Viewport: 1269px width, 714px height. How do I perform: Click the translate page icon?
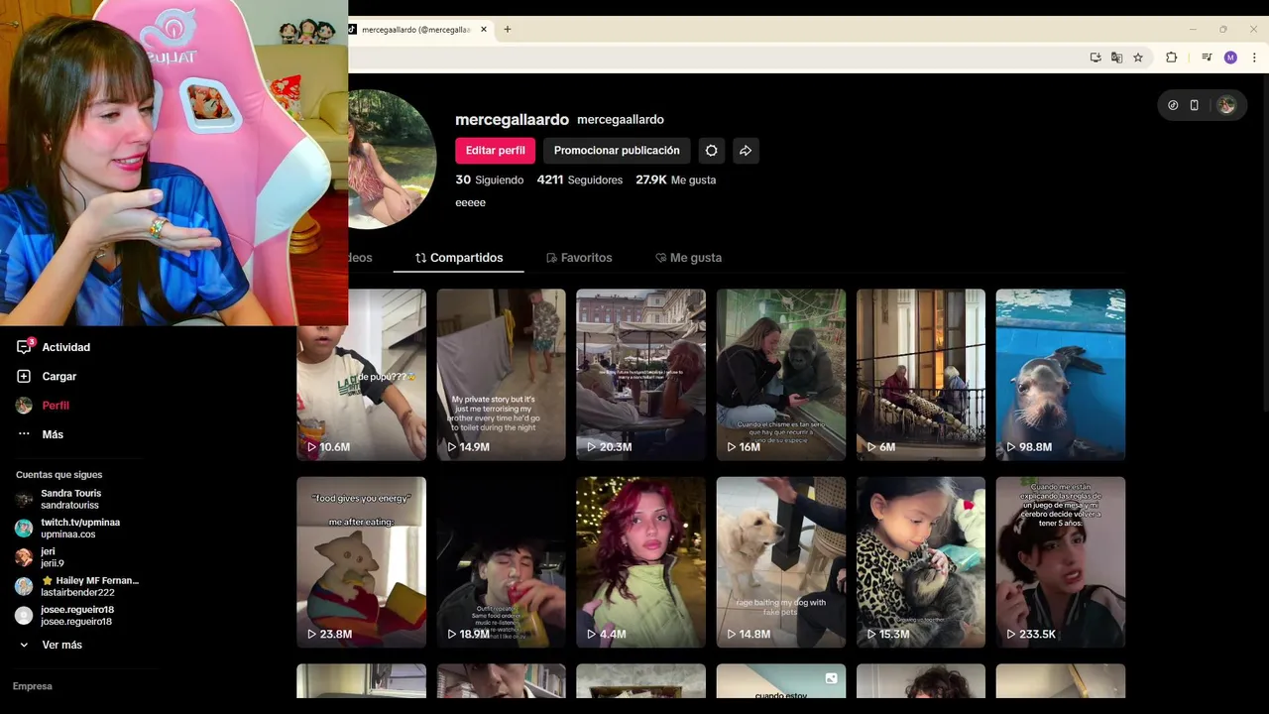click(x=1116, y=58)
